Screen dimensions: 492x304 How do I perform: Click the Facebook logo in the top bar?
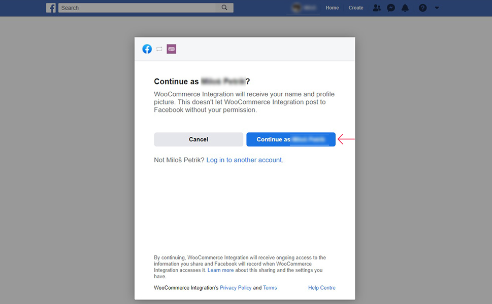[x=51, y=8]
